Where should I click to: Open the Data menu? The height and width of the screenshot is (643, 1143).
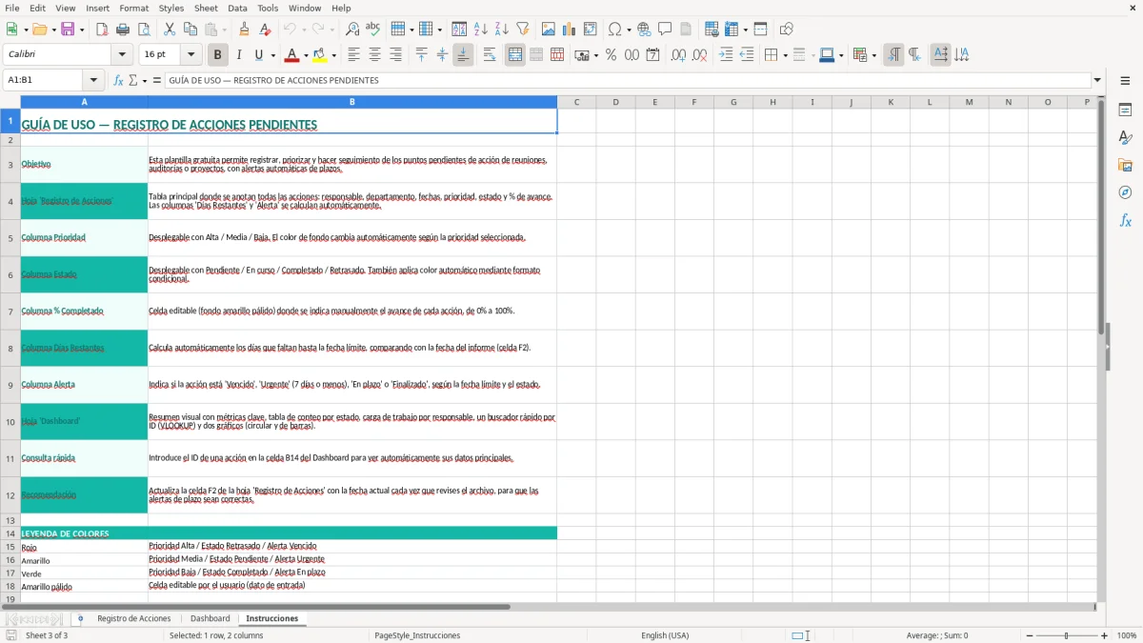(x=237, y=8)
